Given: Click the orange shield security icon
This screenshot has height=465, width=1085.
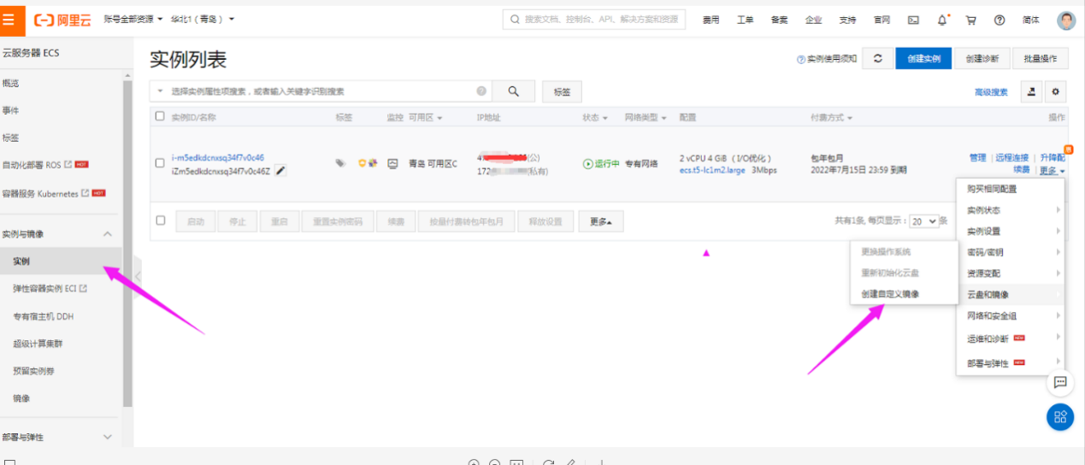Looking at the screenshot, I should coord(363,163).
